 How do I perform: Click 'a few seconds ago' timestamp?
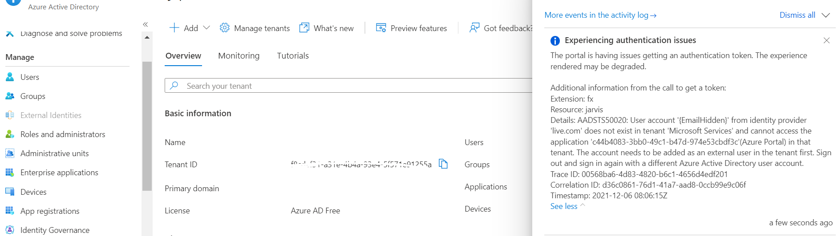click(x=801, y=223)
